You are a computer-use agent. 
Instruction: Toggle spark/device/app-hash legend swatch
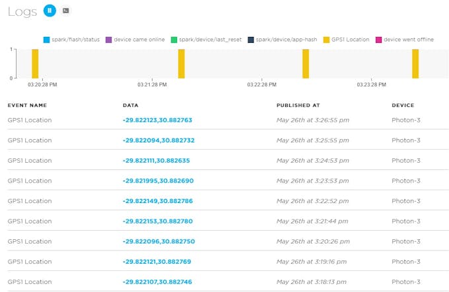(x=250, y=40)
